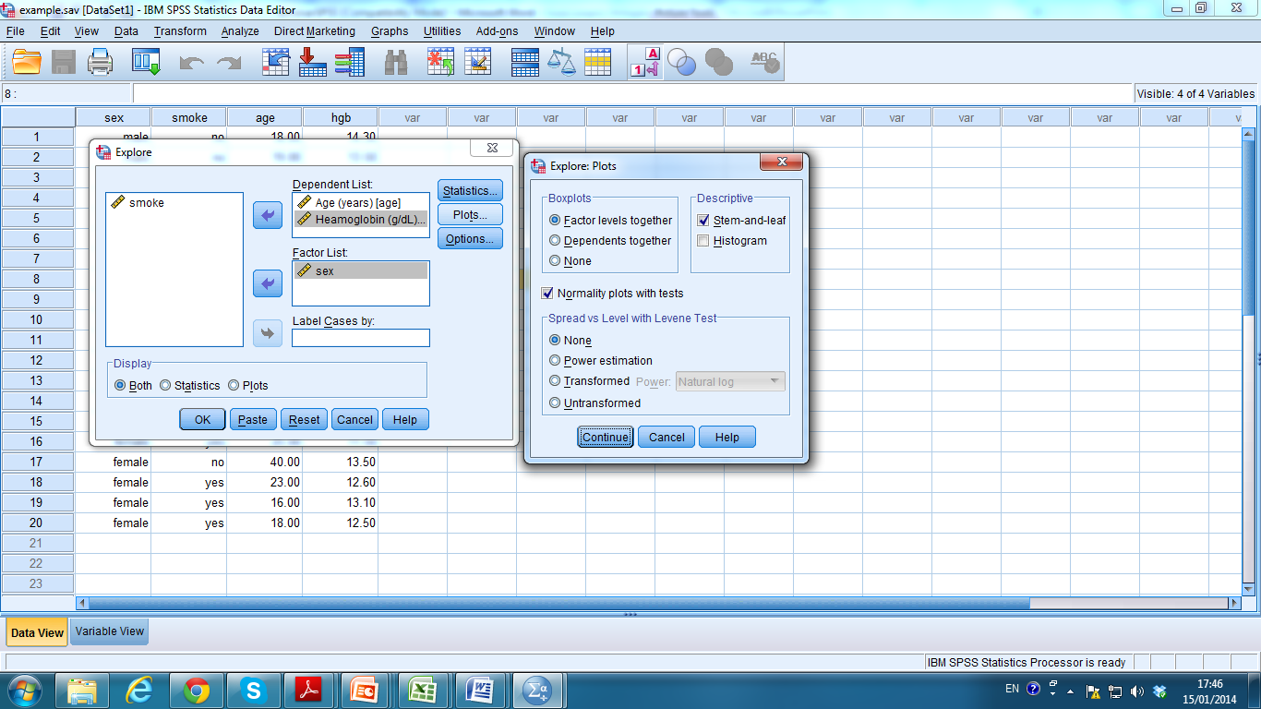This screenshot has height=709, width=1261.
Task: Click the Select cases toolbar icon
Action: click(597, 63)
